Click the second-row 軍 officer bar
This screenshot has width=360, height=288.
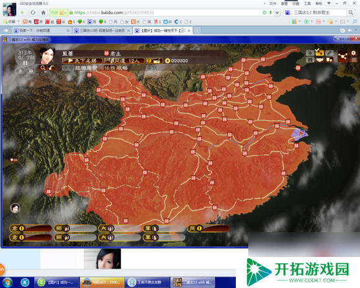pos(164,237)
